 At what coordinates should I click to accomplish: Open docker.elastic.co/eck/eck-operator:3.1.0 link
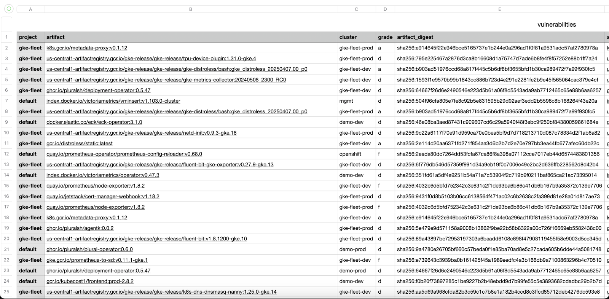[x=94, y=122]
